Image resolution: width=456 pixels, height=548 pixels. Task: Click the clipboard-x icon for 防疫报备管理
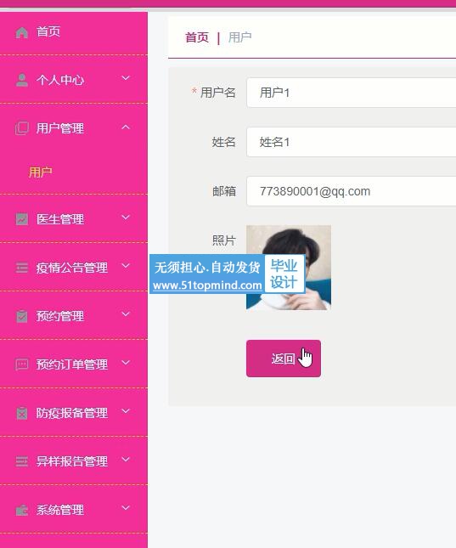(22, 413)
